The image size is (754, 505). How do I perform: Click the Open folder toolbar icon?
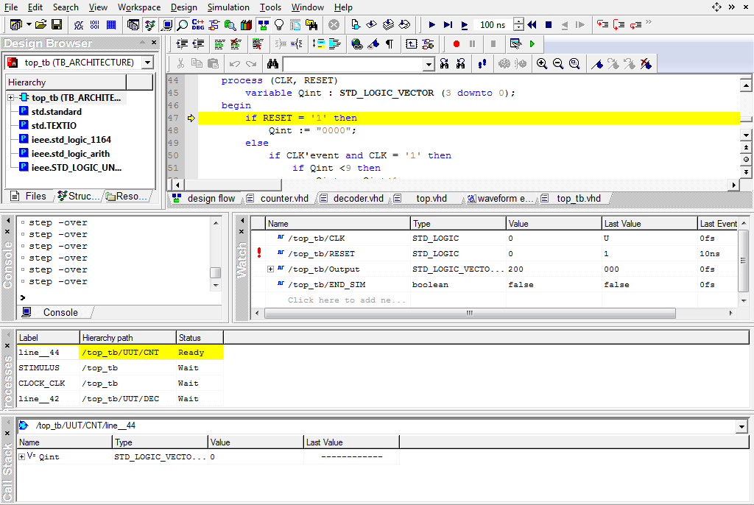click(x=41, y=24)
